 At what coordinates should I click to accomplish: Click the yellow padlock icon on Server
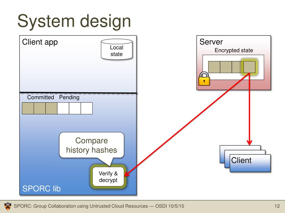204,79
